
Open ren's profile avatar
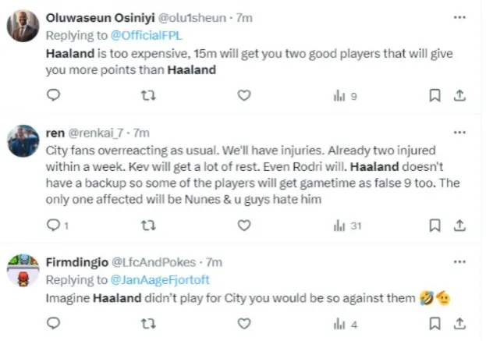pyautogui.click(x=23, y=142)
